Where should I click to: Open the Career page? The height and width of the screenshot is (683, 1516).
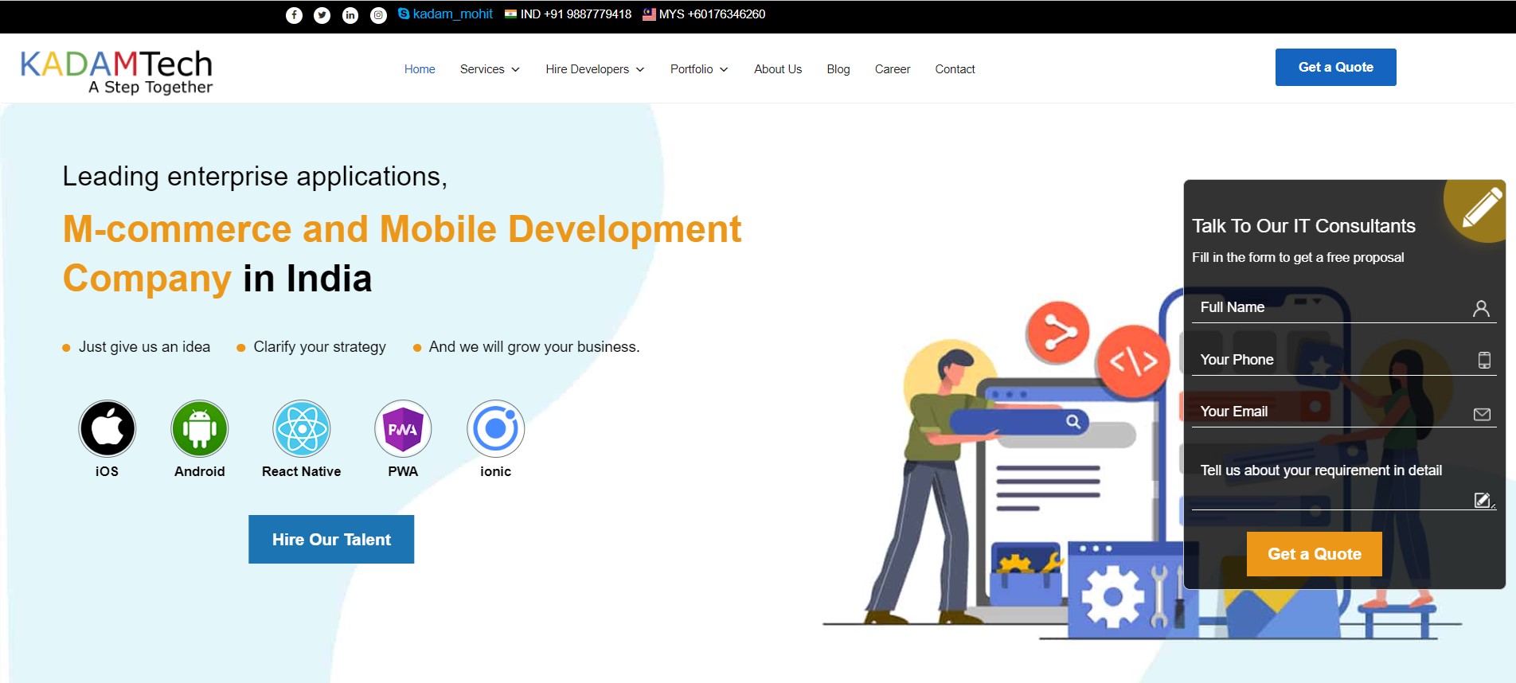click(893, 69)
